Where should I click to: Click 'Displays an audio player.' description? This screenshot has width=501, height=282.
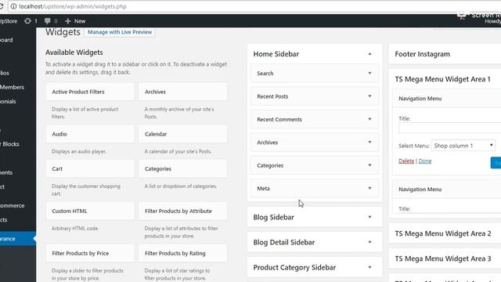tap(79, 151)
